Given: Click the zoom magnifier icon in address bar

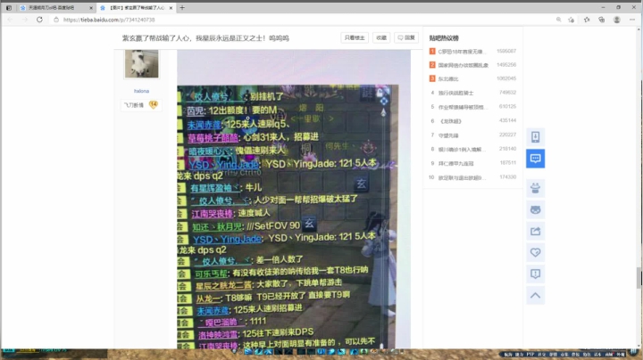Looking at the screenshot, I should [x=558, y=20].
